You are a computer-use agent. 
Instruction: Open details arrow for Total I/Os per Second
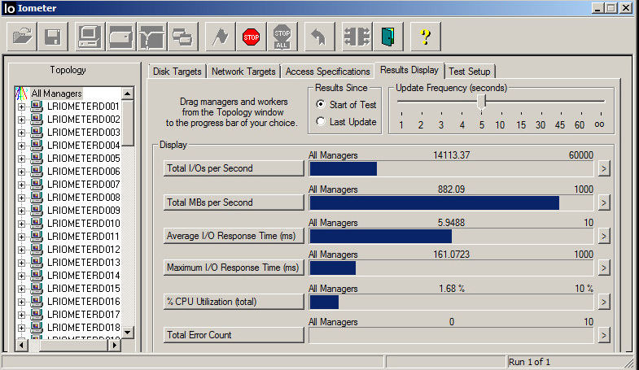[x=604, y=168]
